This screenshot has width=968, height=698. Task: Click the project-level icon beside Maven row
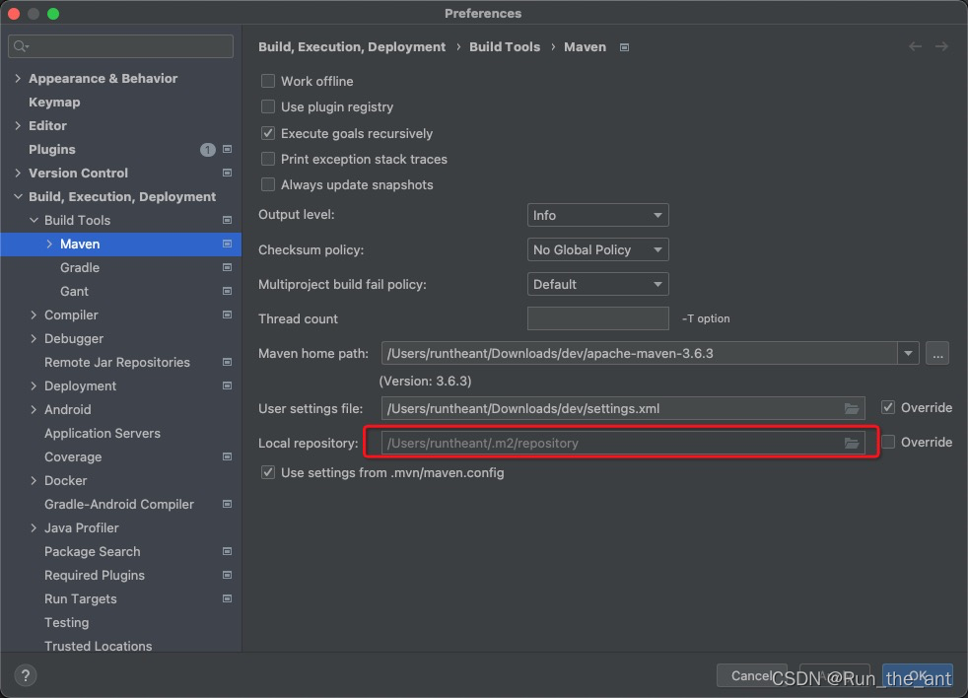[x=227, y=244]
